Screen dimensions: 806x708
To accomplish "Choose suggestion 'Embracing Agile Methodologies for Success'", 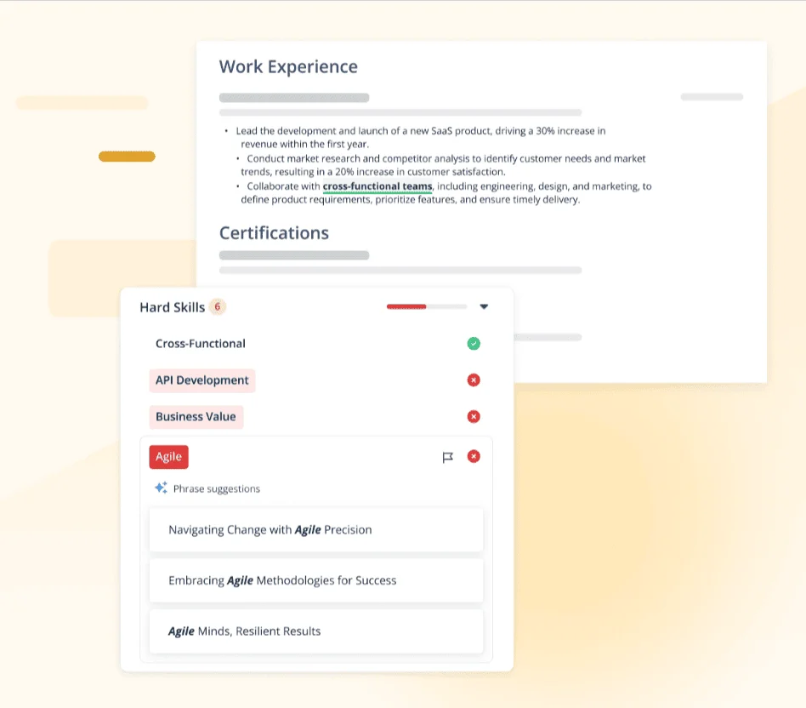I will (316, 580).
